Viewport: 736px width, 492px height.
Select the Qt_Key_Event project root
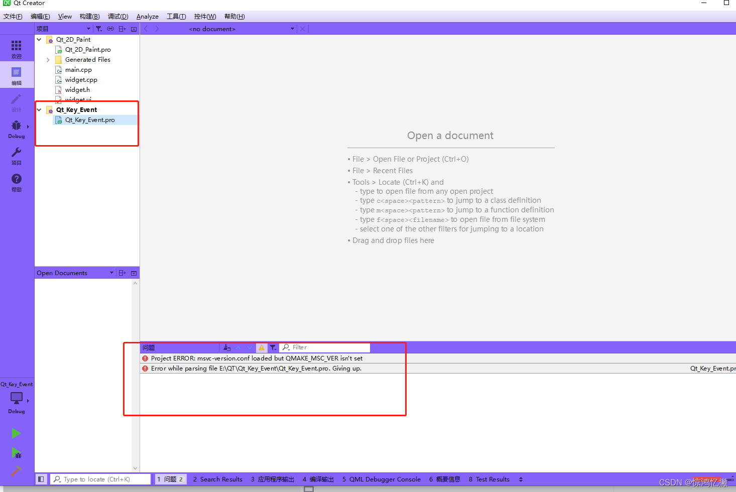coord(76,110)
